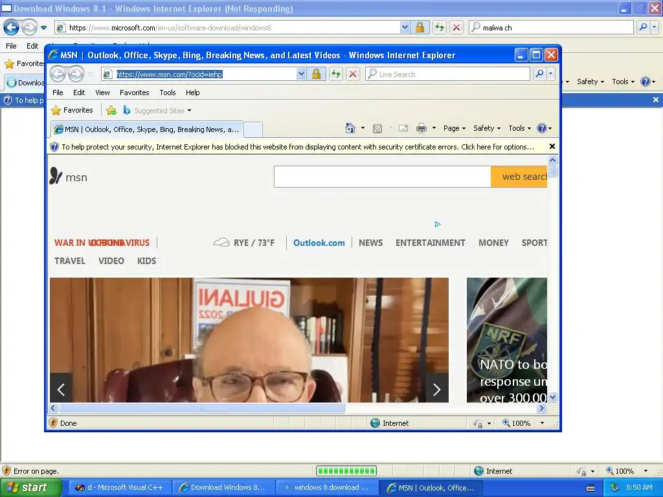Viewport: 663px width, 497px height.
Task: Open Edit menu in MSN window
Action: click(x=78, y=93)
